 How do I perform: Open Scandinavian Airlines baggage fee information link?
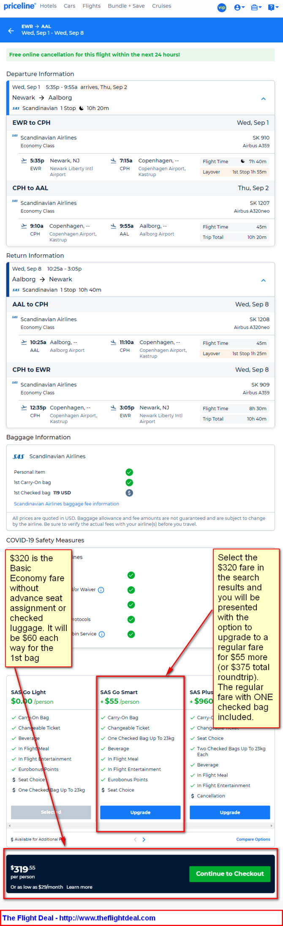66,504
